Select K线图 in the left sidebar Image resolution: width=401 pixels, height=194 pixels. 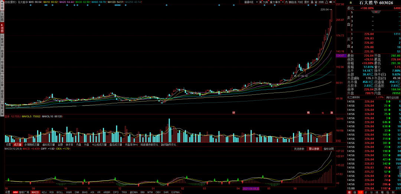2,28
